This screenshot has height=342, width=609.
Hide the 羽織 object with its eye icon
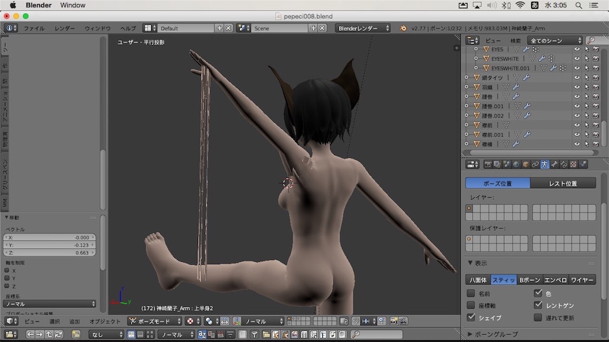(x=577, y=87)
